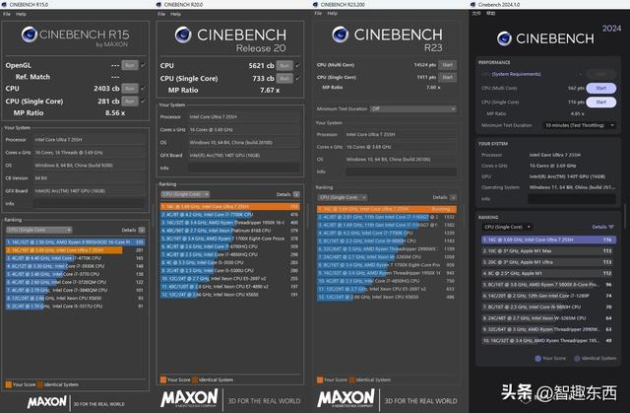Select the Apple M1 Max ranking row in 2024

[x=549, y=251]
